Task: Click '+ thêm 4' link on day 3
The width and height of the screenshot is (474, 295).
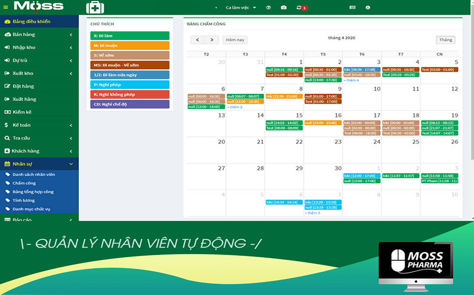Action: [351, 80]
